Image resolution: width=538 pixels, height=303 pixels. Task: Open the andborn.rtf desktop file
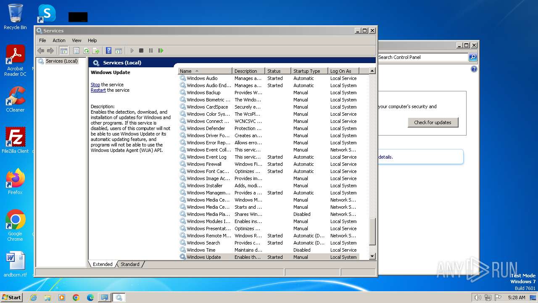15,264
